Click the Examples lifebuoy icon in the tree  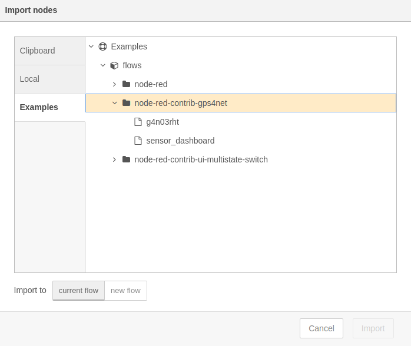point(102,46)
